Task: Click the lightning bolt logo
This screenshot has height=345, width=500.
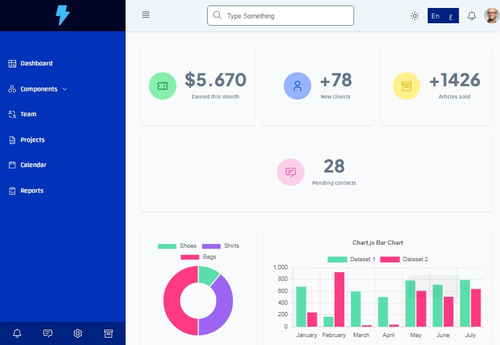Action: pyautogui.click(x=63, y=15)
